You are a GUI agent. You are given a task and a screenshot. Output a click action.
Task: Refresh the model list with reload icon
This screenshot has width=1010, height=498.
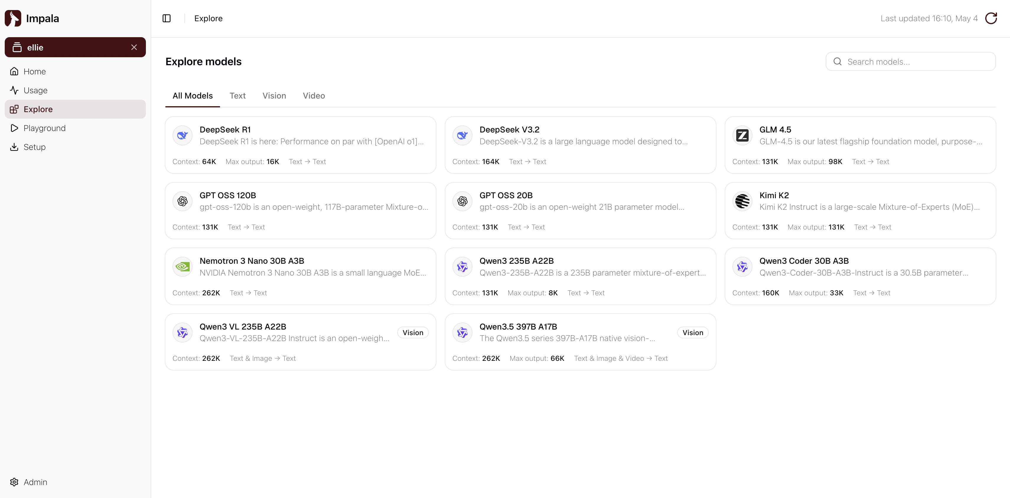pos(991,18)
